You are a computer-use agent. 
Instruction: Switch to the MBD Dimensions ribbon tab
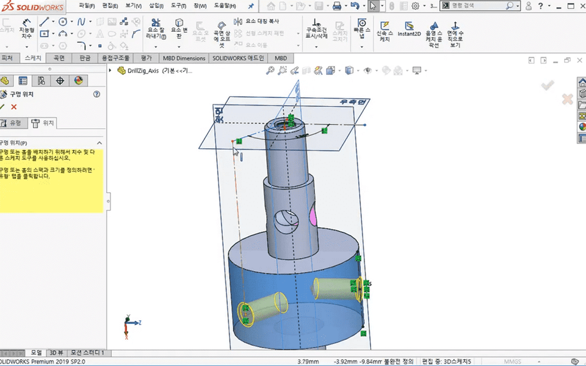tap(184, 58)
